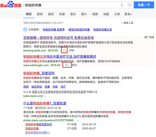Open image search camera icon
The image size is (156, 137).
[x=129, y=5]
